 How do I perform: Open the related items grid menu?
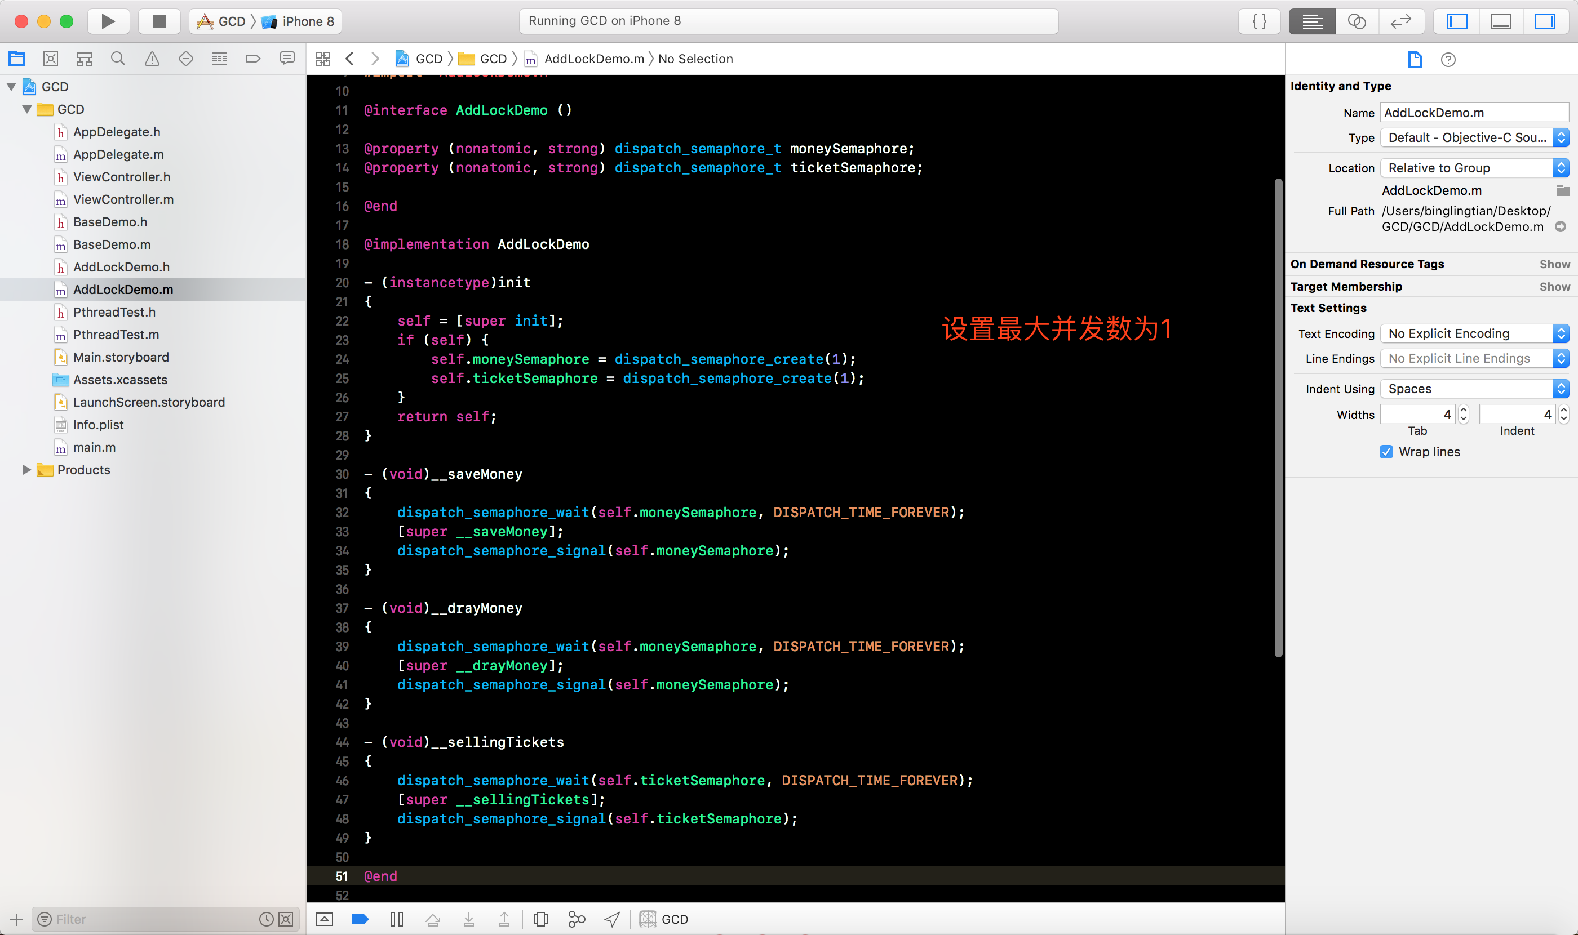323,59
